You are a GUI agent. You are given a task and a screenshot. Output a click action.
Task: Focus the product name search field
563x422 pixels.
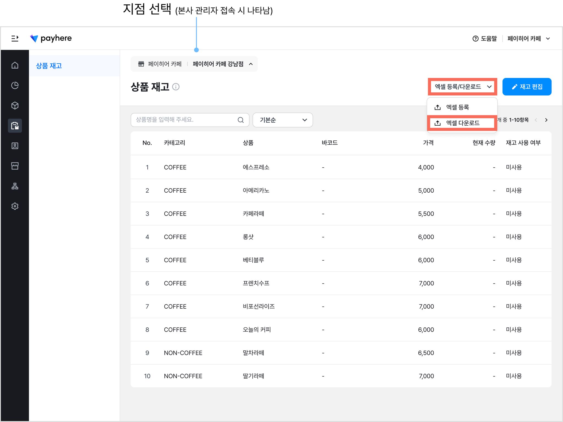[190, 120]
